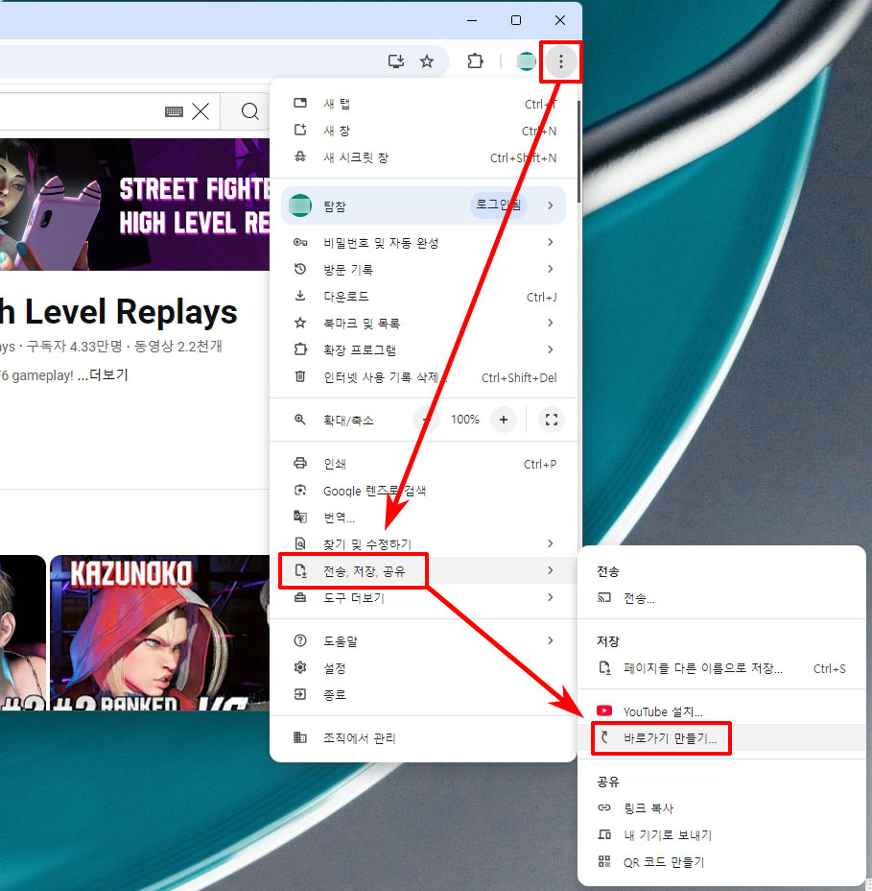
Task: Bookmark this page with the star icon
Action: [x=427, y=60]
